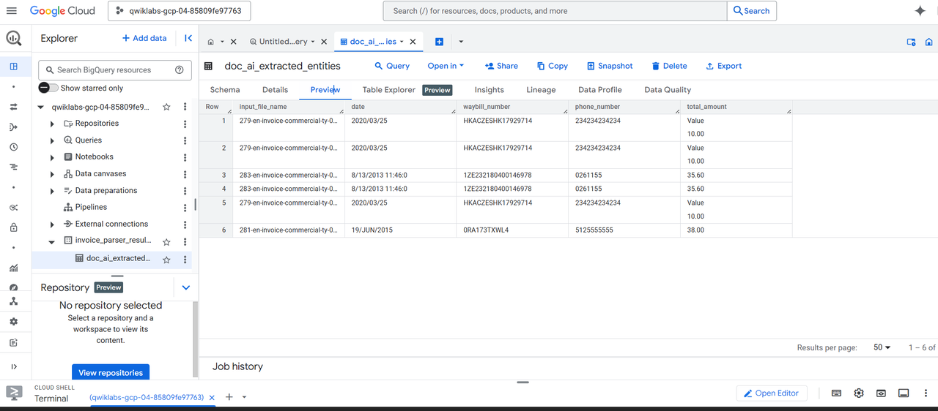Collapse the Repository panel chevron
The image size is (938, 411).
tap(186, 288)
